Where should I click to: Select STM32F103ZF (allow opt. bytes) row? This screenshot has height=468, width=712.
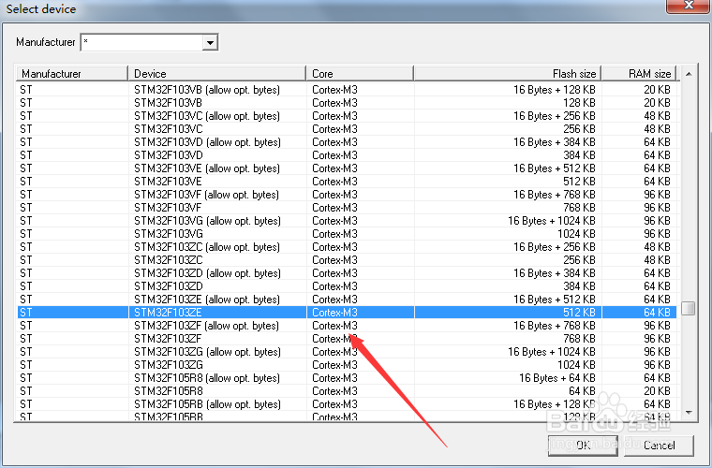pyautogui.click(x=347, y=326)
